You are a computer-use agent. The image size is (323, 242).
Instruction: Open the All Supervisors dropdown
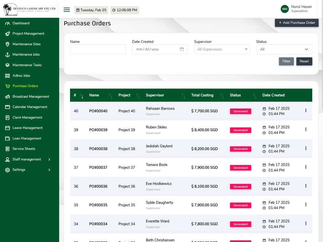pos(222,49)
